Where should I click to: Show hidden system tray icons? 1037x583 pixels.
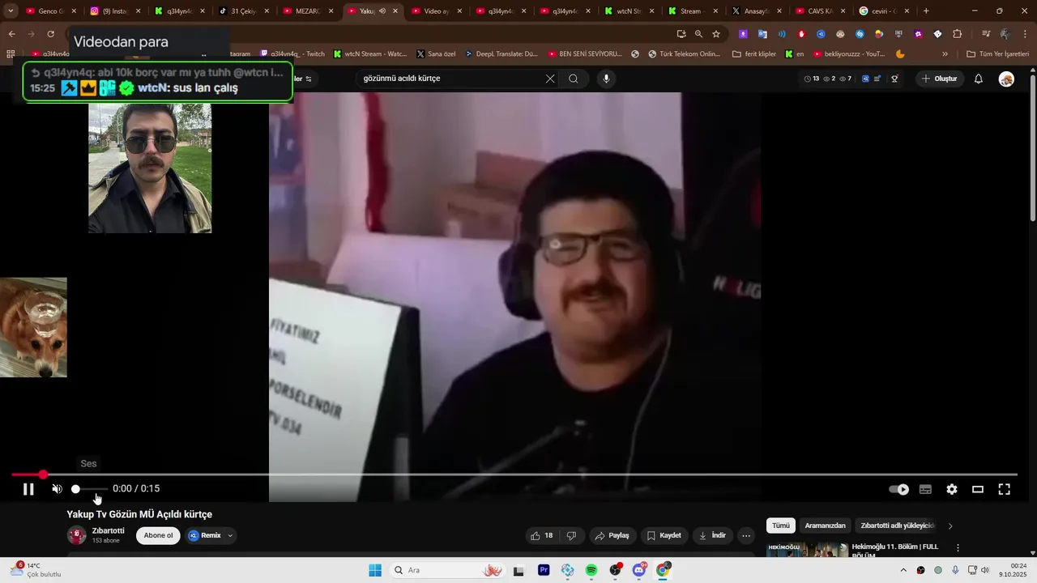tap(903, 570)
